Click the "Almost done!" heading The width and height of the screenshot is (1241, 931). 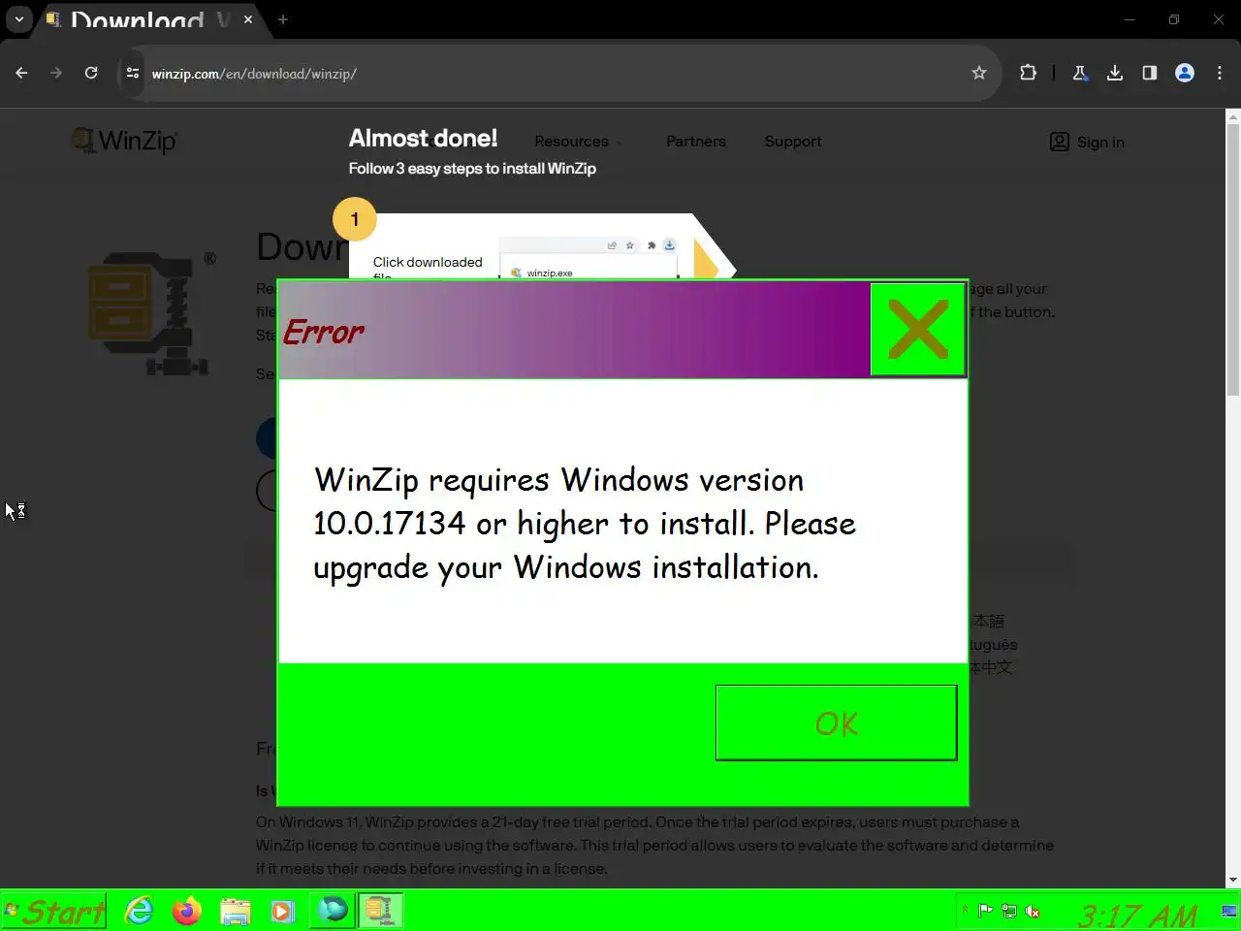point(423,138)
